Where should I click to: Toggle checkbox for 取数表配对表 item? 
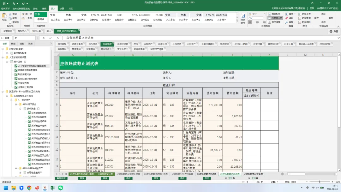tap(16, 74)
